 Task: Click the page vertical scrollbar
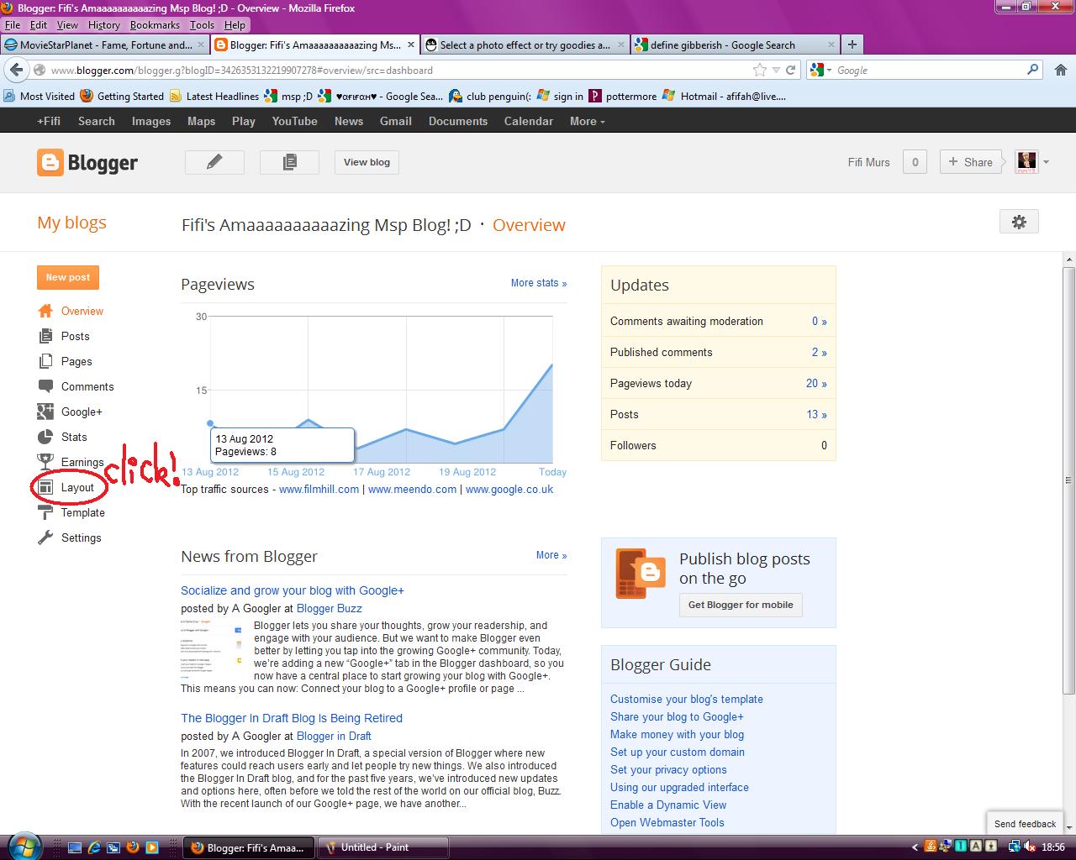point(1069,479)
